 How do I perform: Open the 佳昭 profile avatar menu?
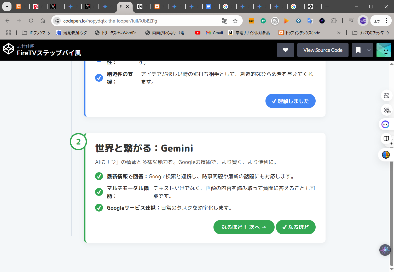(x=363, y=21)
